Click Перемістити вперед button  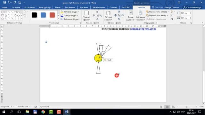(157, 12)
